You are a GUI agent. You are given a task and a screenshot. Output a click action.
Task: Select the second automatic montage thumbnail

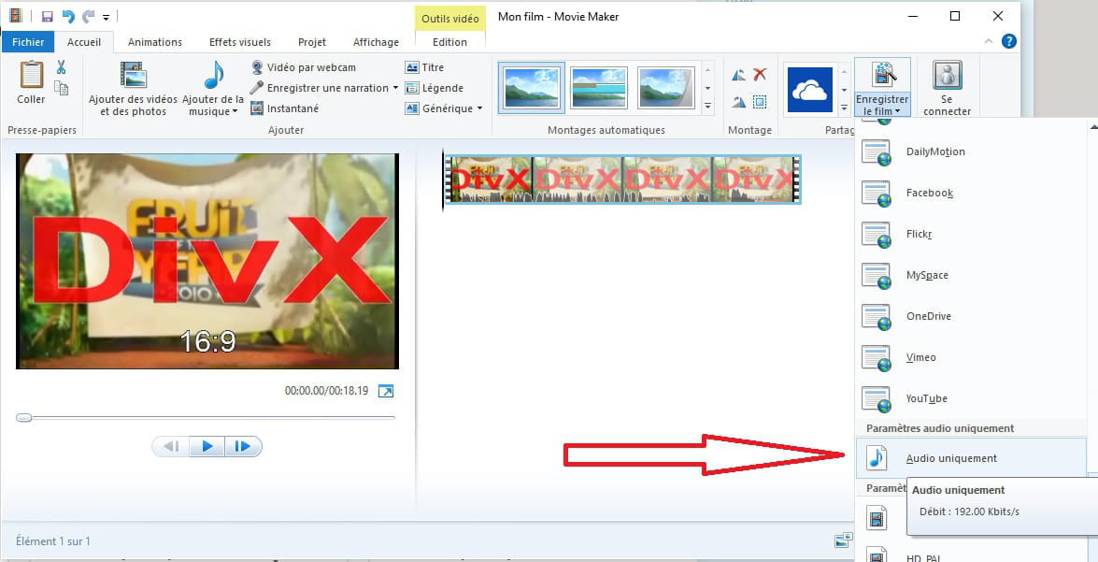coord(599,88)
